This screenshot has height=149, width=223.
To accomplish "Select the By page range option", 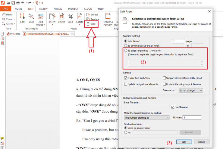I will pyautogui.click(x=126, y=51).
